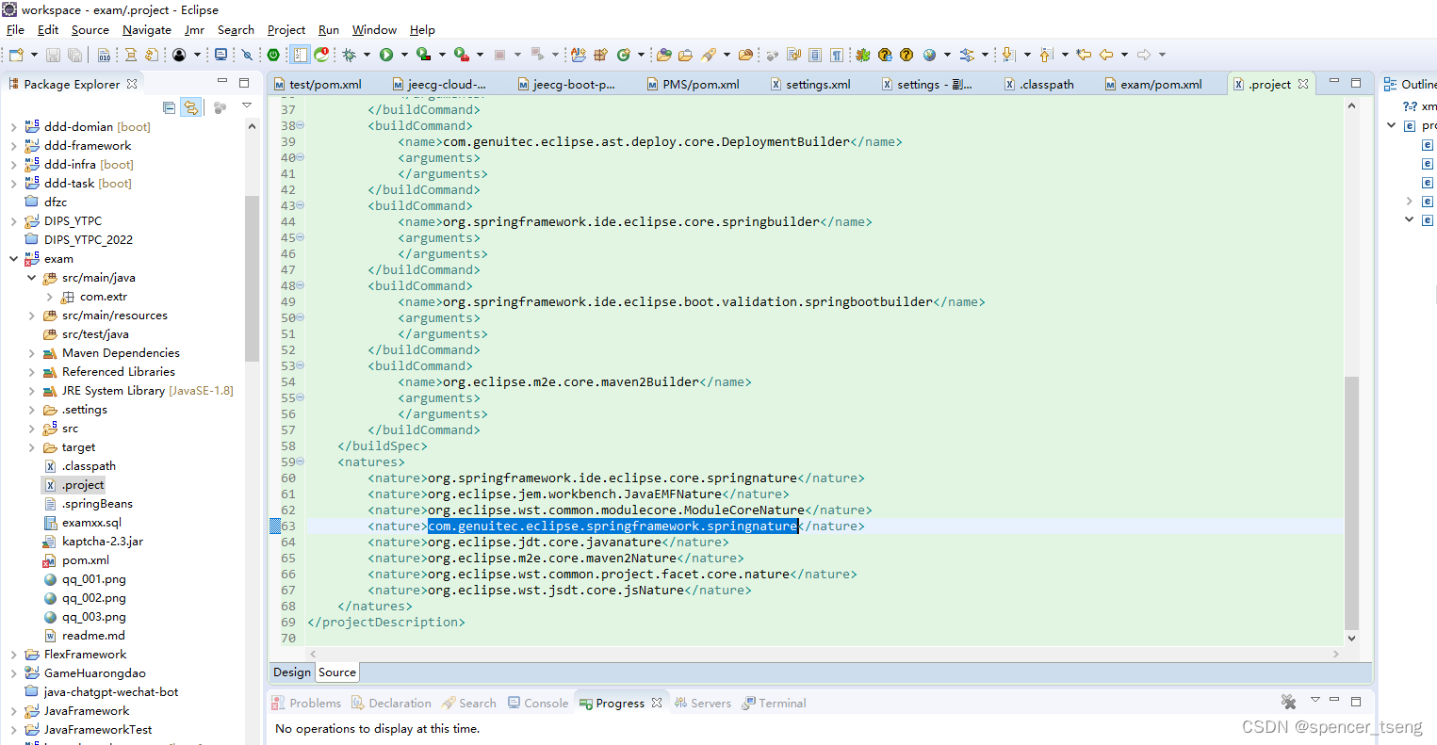This screenshot has width=1437, height=745.
Task: Click the green Spring Boot dashboard power icon
Action: point(273,55)
